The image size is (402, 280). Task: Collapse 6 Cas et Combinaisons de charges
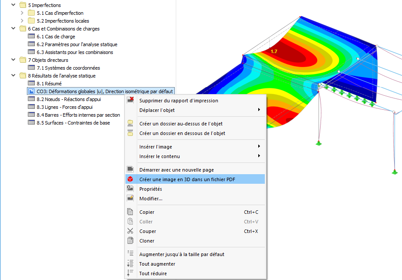pos(14,28)
